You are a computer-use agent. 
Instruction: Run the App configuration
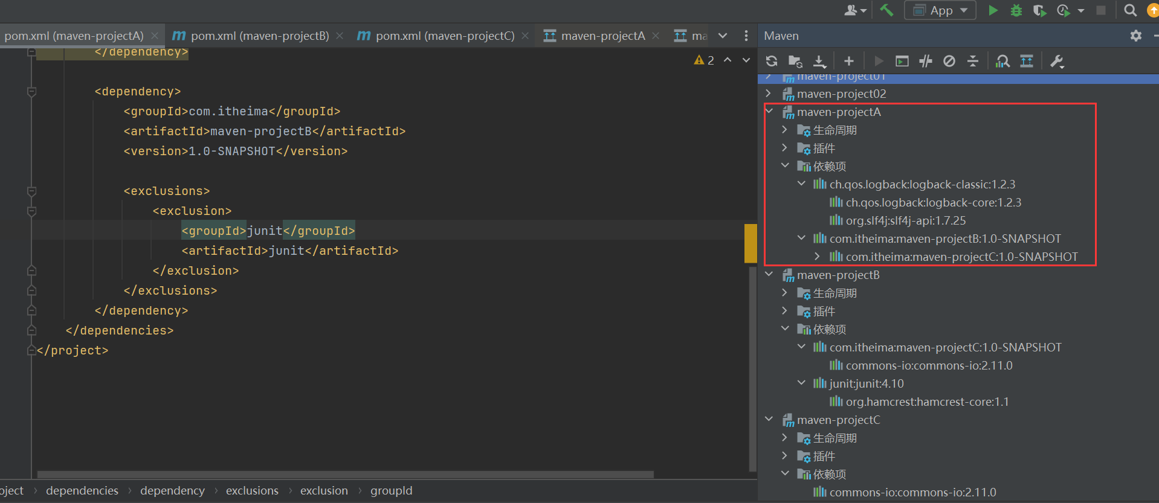point(993,10)
